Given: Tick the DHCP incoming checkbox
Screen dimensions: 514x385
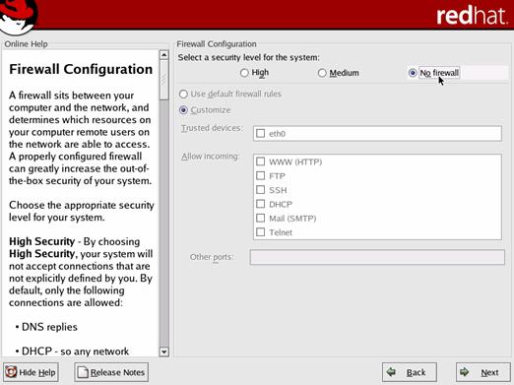Looking at the screenshot, I should point(260,204).
